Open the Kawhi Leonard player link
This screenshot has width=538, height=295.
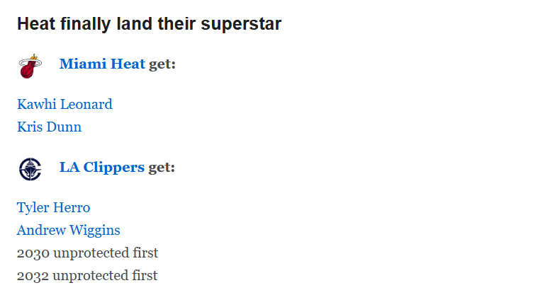coord(65,104)
